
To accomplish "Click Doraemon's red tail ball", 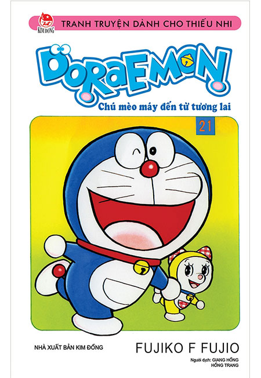I will (x=59, y=271).
